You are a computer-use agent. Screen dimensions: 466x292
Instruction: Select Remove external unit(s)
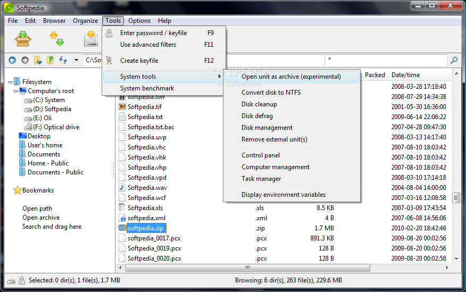coord(292,139)
